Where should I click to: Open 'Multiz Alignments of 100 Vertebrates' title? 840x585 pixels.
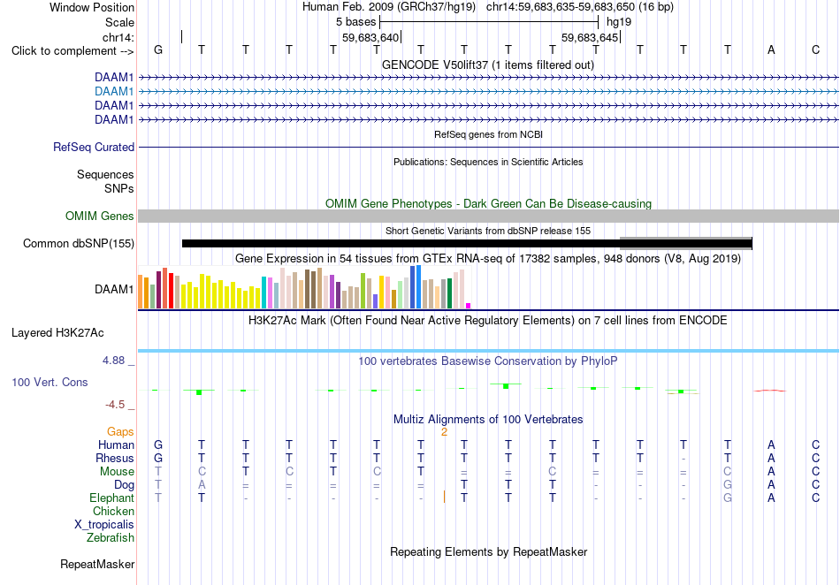tap(488, 419)
